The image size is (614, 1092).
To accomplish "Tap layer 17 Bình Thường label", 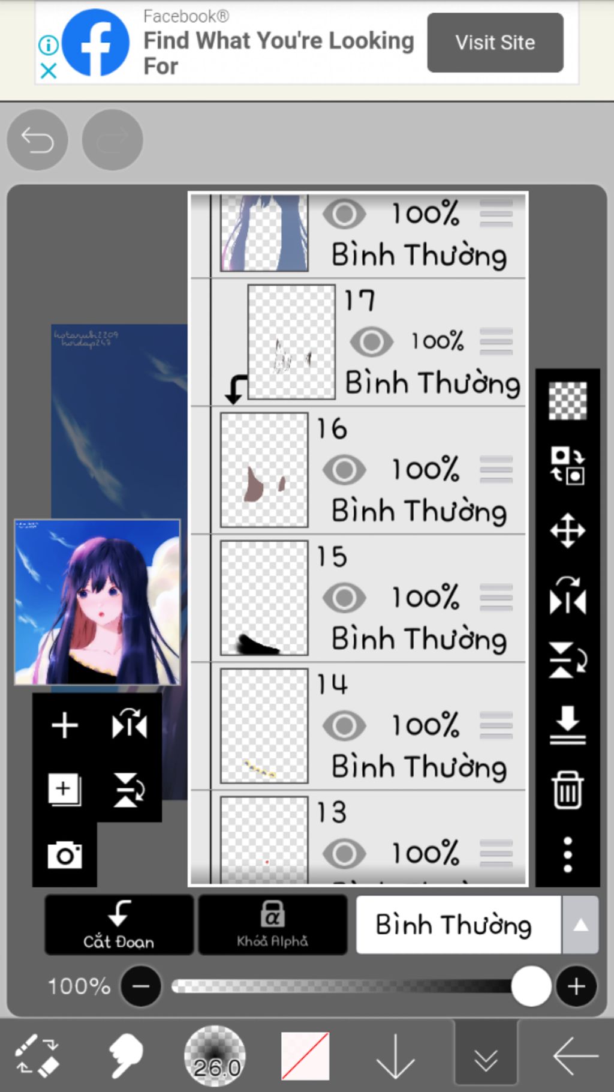I will [x=433, y=383].
